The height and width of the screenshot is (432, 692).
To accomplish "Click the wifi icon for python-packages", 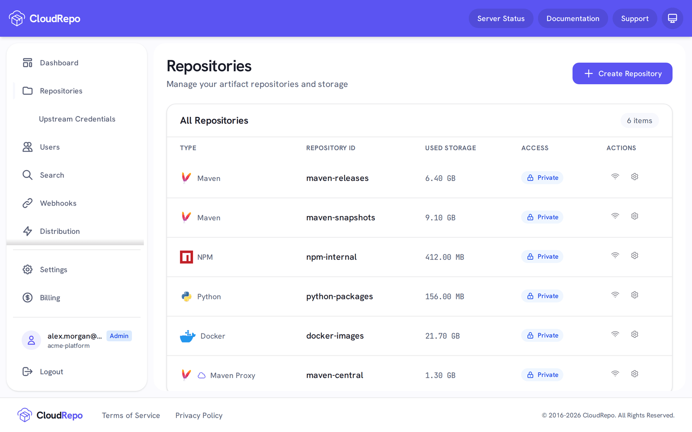I will [615, 295].
